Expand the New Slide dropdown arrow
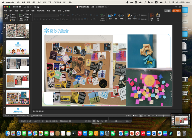The width and height of the screenshot is (192, 138). 23,16
